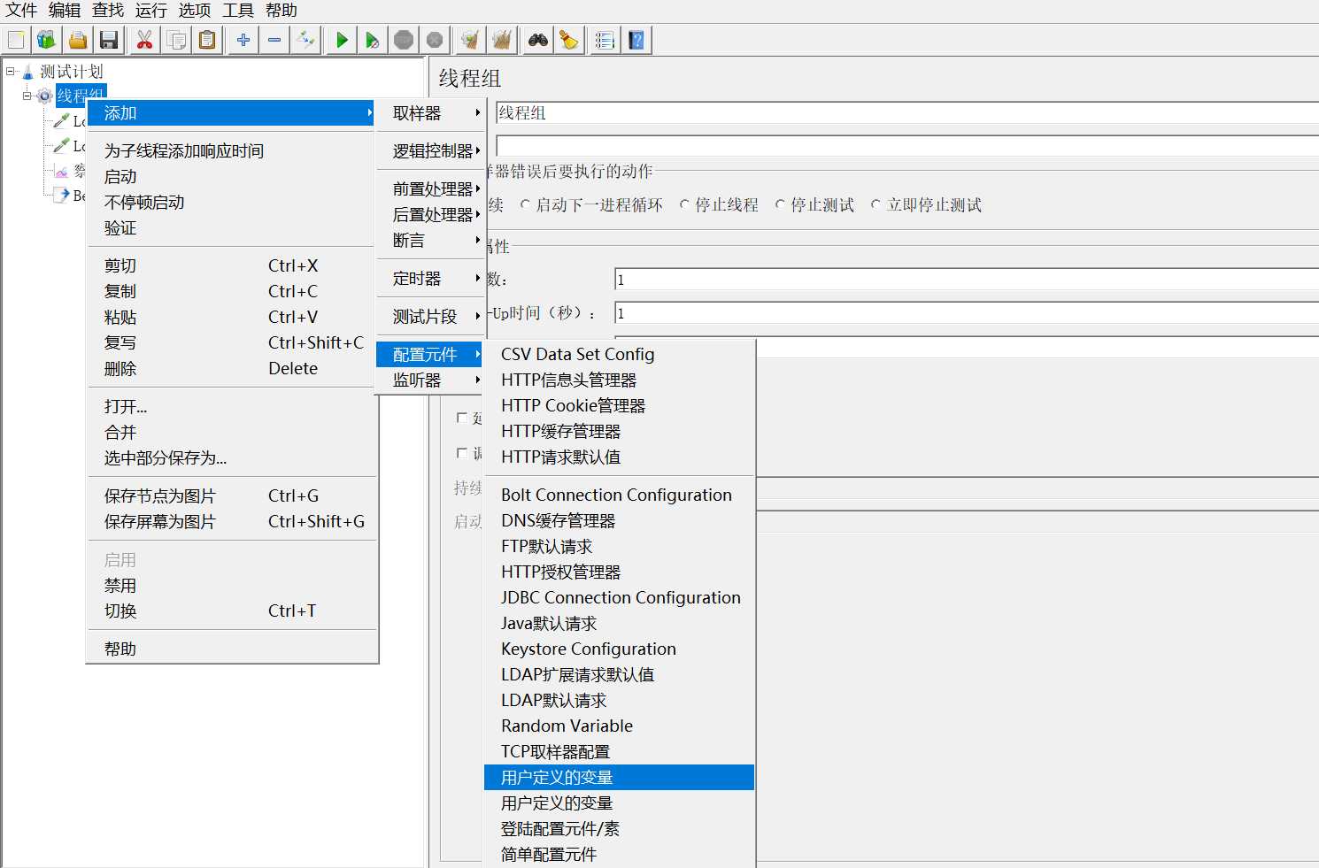
Task: Click the Clear All results icon
Action: 502,40
